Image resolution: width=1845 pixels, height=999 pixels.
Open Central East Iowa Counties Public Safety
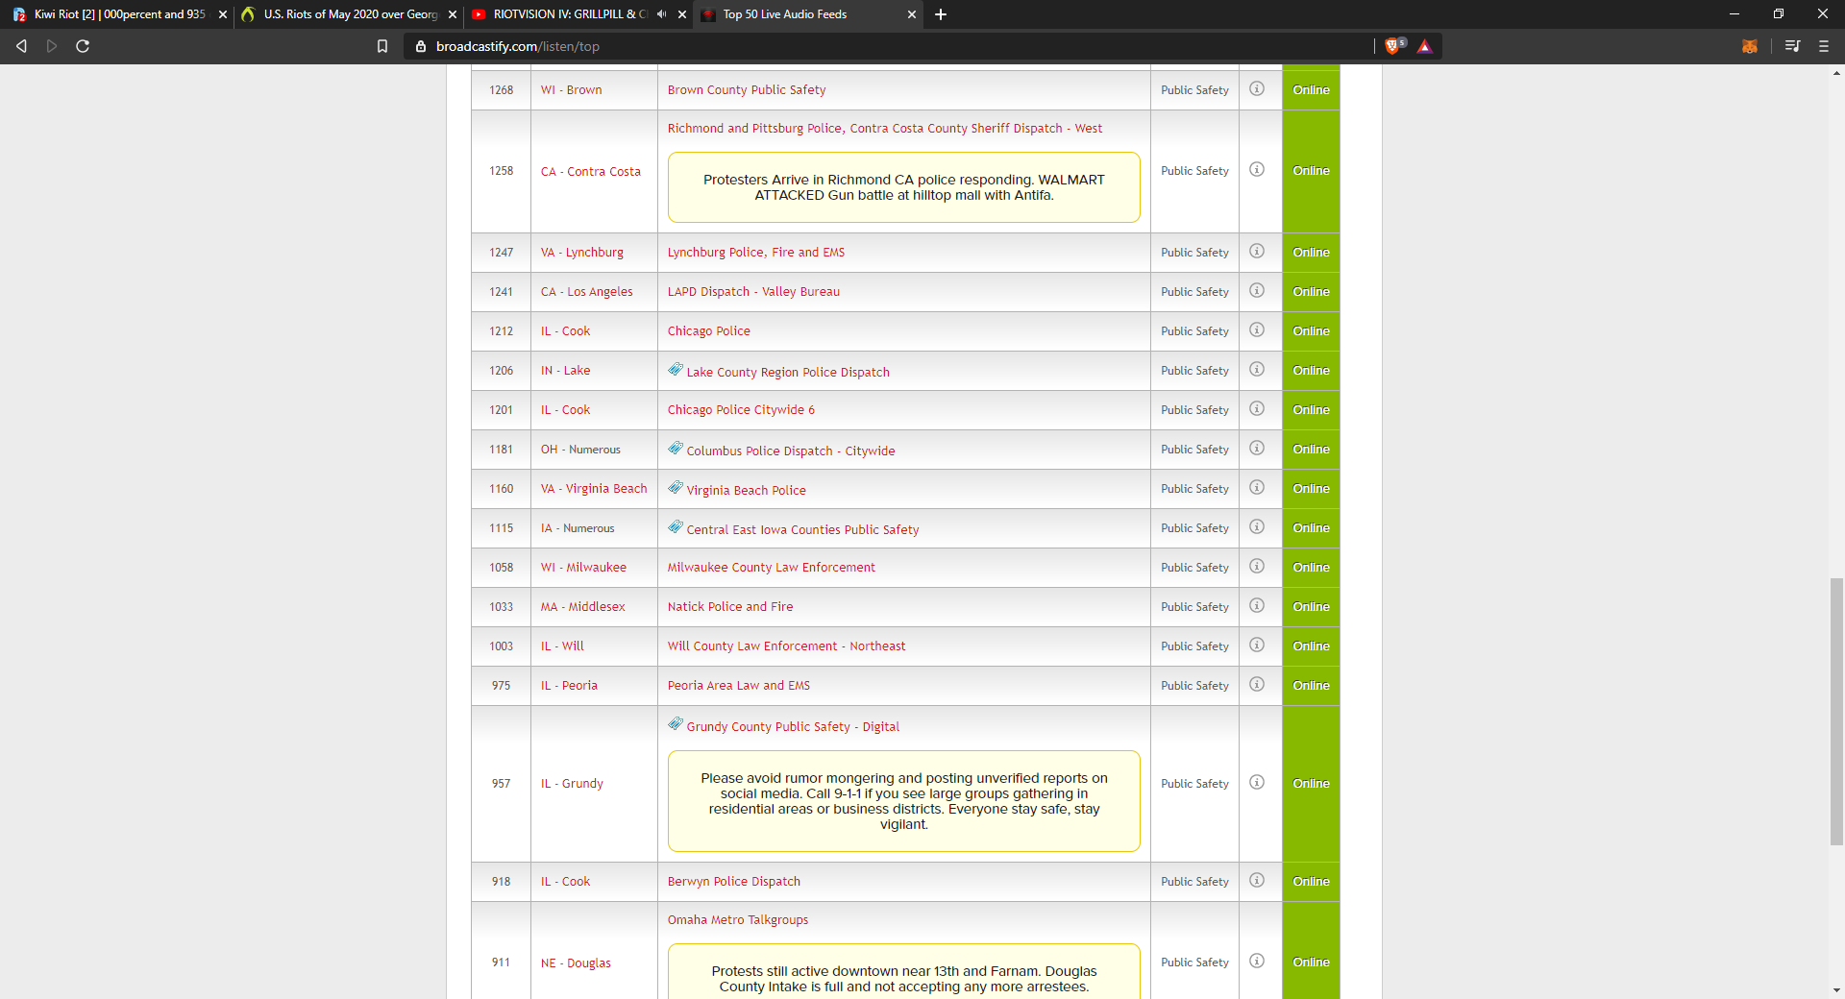(x=802, y=529)
